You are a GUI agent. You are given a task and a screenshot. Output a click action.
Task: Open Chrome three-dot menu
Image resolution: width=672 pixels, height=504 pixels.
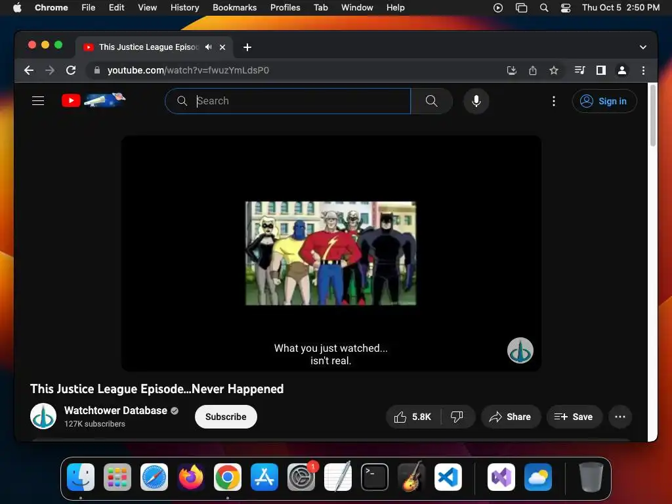pyautogui.click(x=643, y=70)
